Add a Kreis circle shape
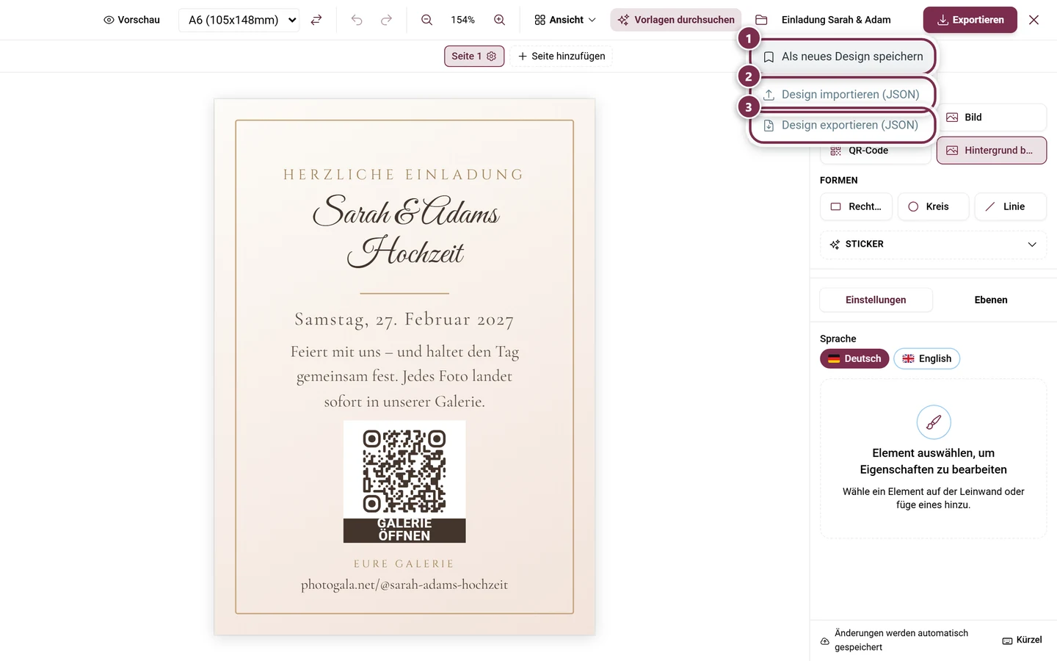 [x=933, y=207]
